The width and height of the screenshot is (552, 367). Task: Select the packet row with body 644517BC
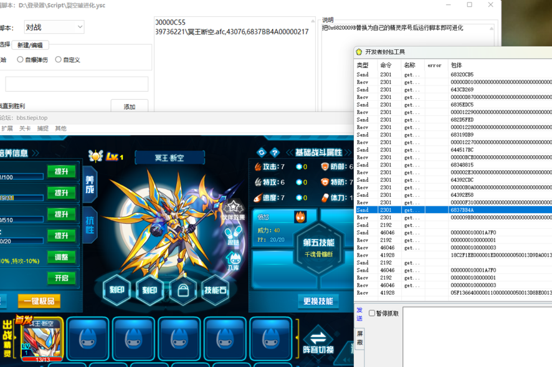pos(454,150)
